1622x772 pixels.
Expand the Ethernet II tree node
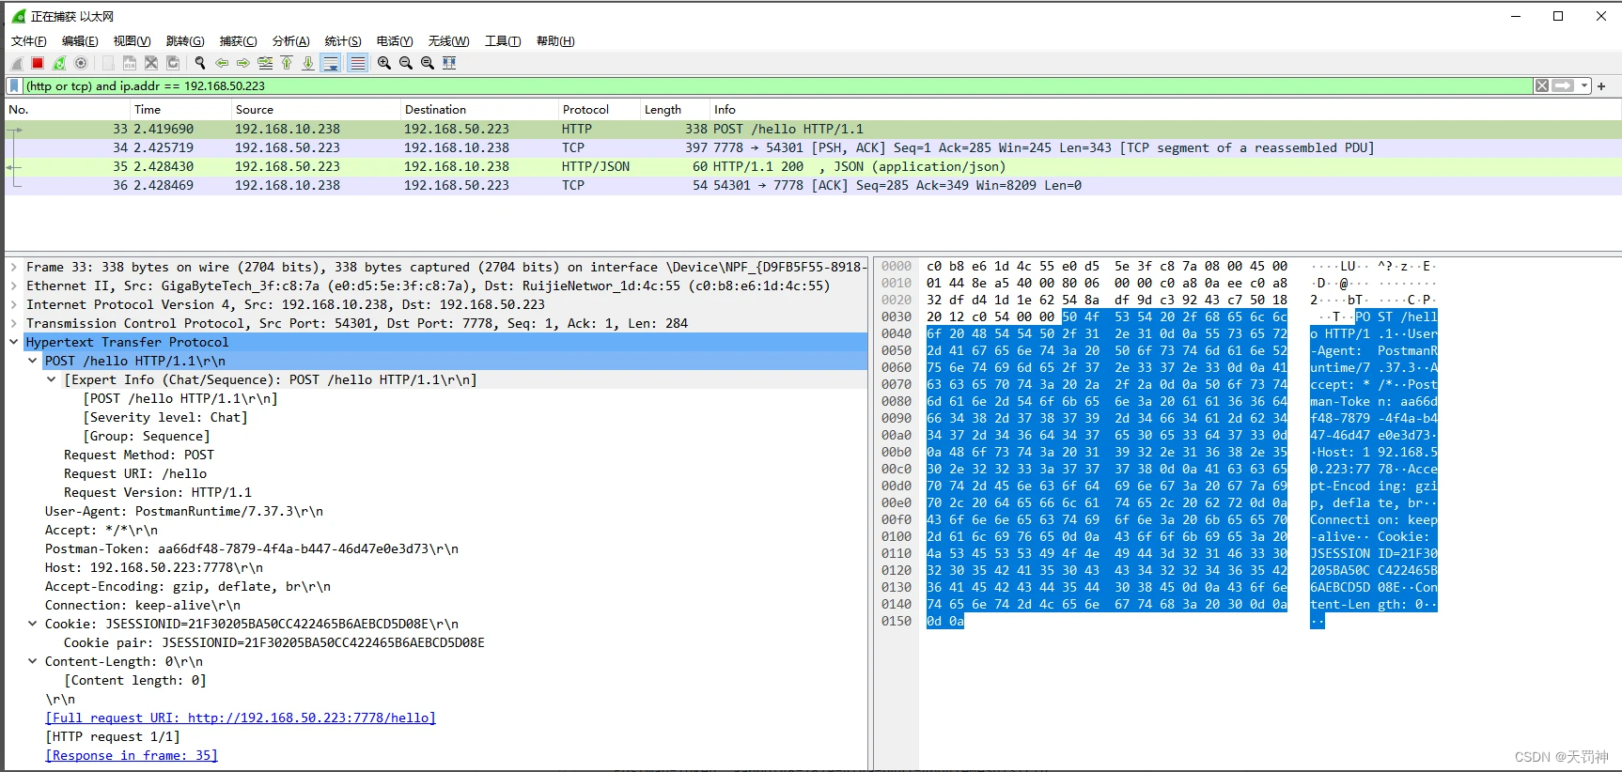coord(14,286)
